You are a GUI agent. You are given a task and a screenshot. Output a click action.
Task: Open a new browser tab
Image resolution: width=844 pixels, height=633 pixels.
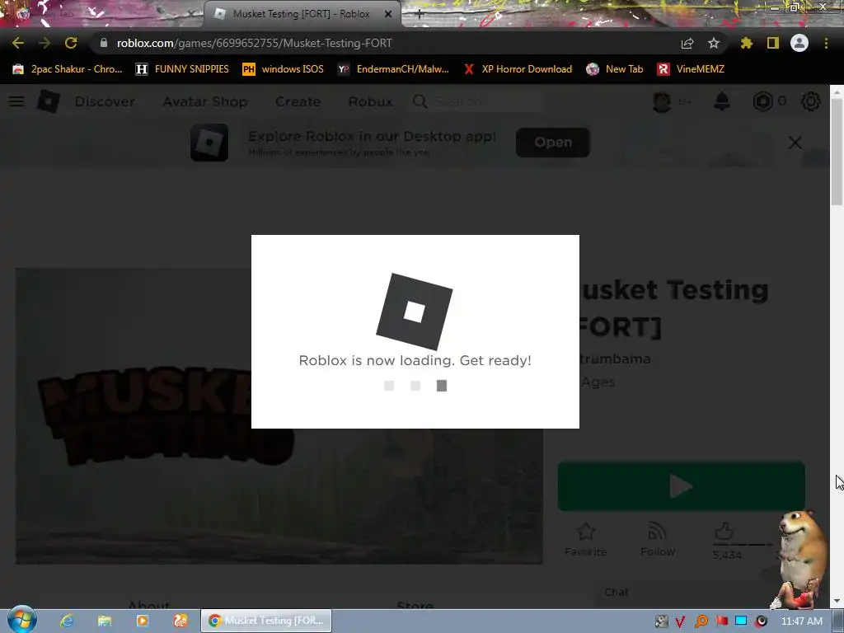pos(420,14)
